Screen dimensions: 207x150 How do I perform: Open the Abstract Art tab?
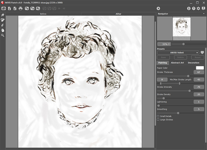point(177,63)
